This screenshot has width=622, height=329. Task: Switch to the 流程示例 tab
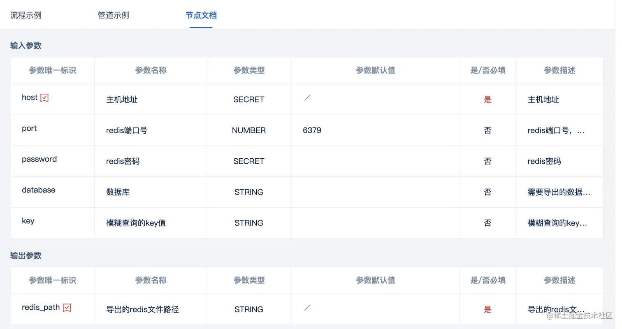26,15
